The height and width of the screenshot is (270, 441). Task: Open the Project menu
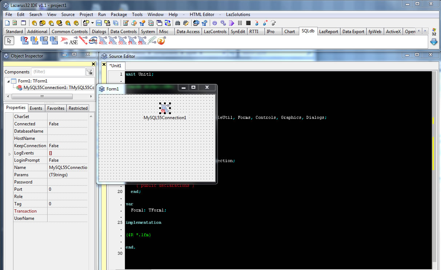pos(86,15)
